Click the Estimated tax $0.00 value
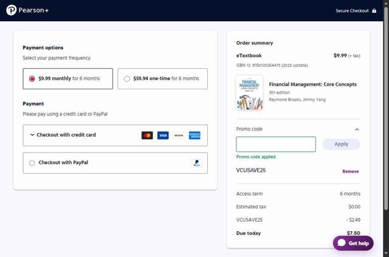The image size is (389, 257). 354,207
